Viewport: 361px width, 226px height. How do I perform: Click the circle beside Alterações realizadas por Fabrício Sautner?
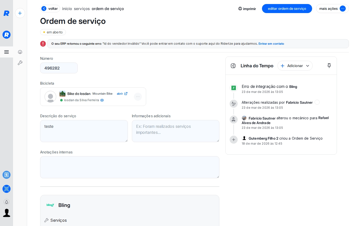click(x=317, y=102)
